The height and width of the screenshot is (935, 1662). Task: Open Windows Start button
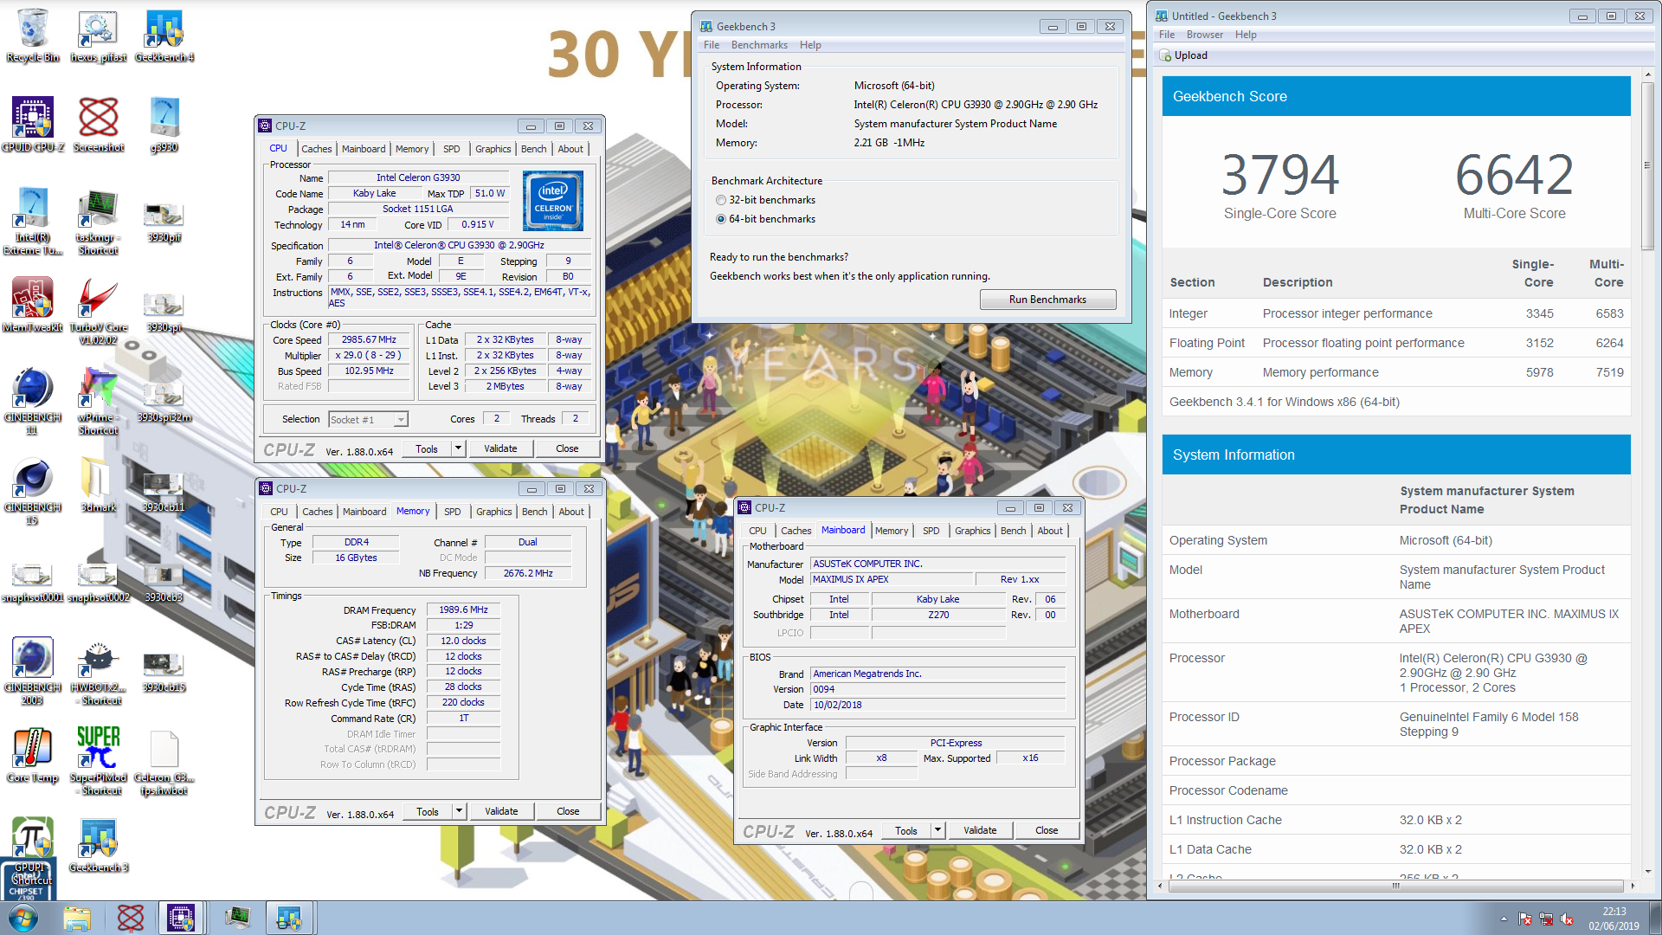(x=23, y=918)
